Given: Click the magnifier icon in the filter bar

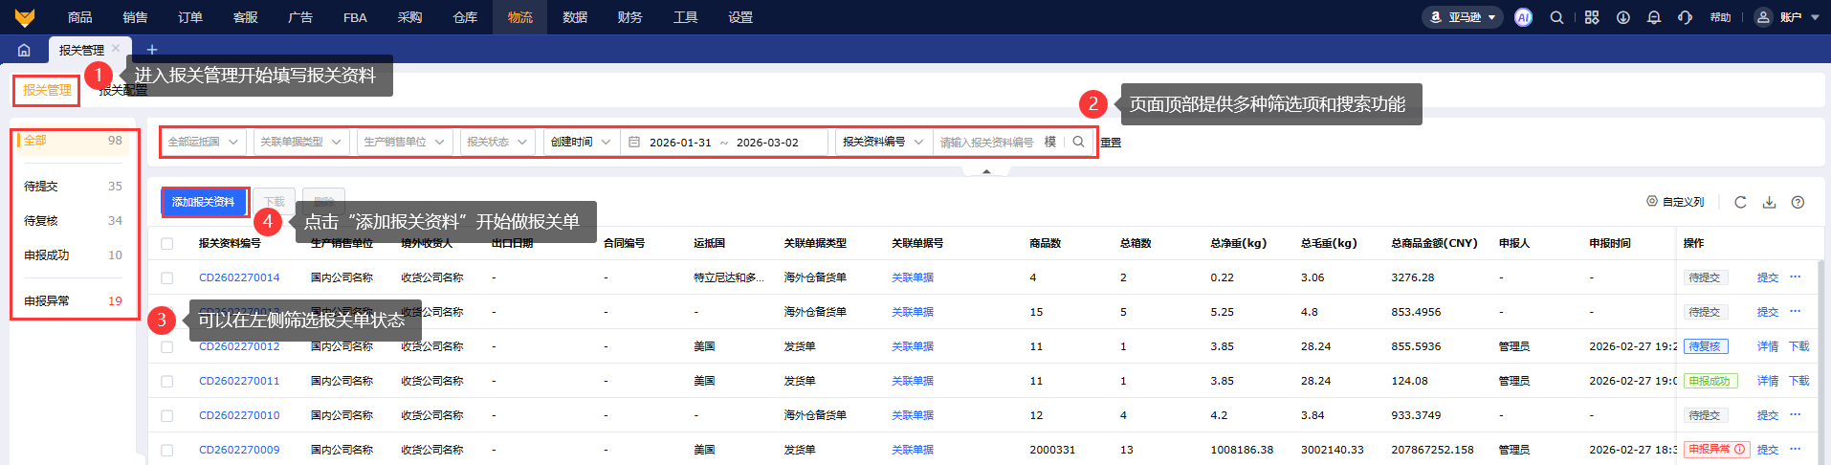Looking at the screenshot, I should click(x=1078, y=142).
